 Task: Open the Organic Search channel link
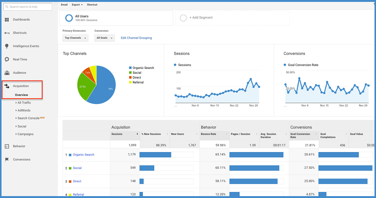[x=83, y=155]
